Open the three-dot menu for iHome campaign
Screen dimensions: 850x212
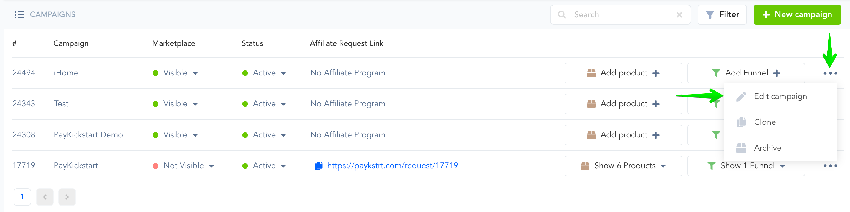(830, 73)
